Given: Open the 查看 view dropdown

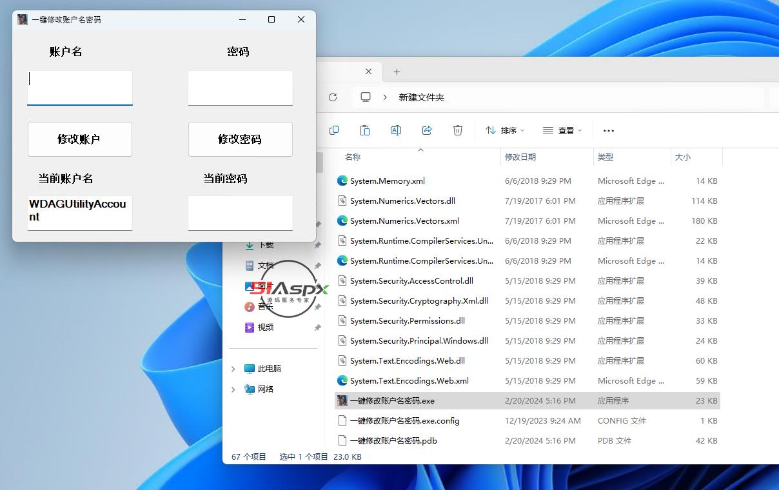Looking at the screenshot, I should click(562, 130).
